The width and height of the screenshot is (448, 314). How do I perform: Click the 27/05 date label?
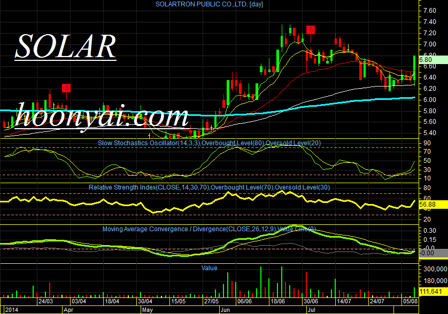(x=211, y=301)
